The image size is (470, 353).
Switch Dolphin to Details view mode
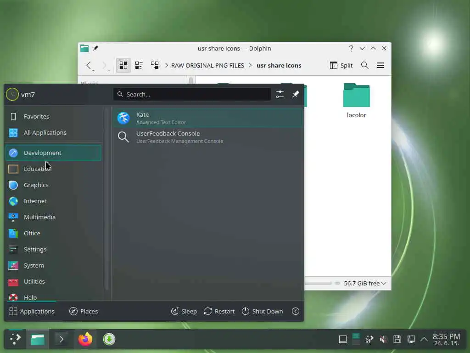(155, 65)
